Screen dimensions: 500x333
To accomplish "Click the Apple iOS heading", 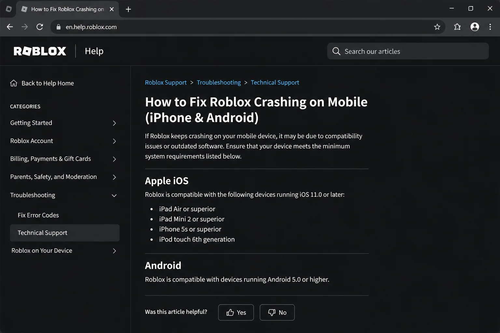I will pos(167,181).
